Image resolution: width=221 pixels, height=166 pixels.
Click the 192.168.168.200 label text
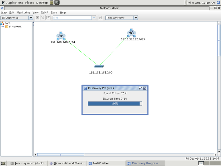click(101, 72)
